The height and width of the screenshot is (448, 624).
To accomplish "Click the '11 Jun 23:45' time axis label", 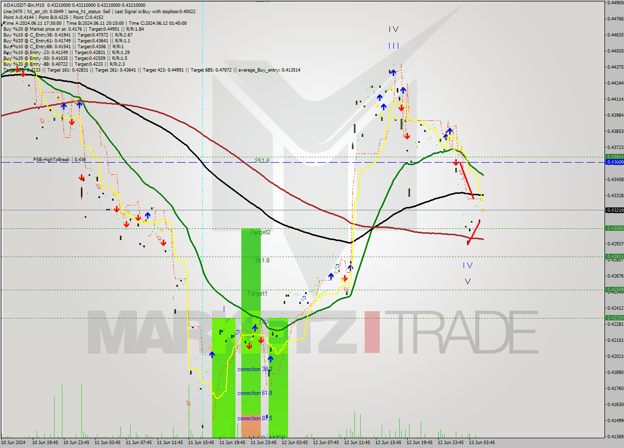I will pos(264,443).
